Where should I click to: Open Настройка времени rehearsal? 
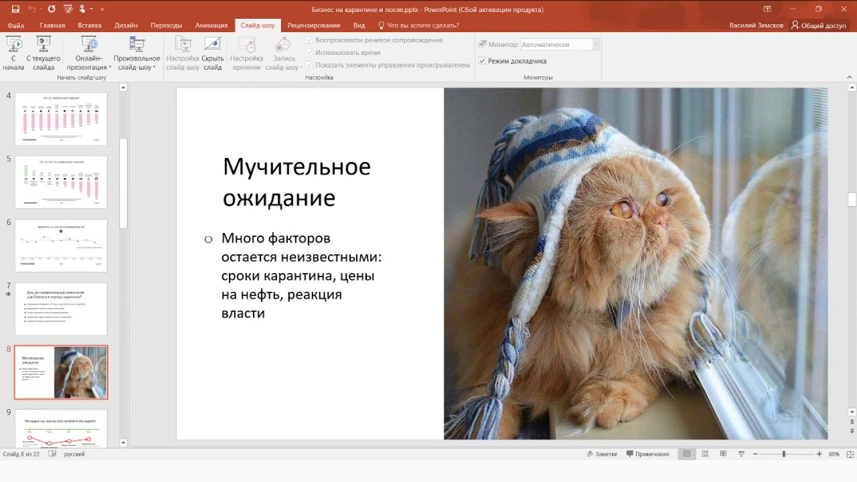click(246, 54)
